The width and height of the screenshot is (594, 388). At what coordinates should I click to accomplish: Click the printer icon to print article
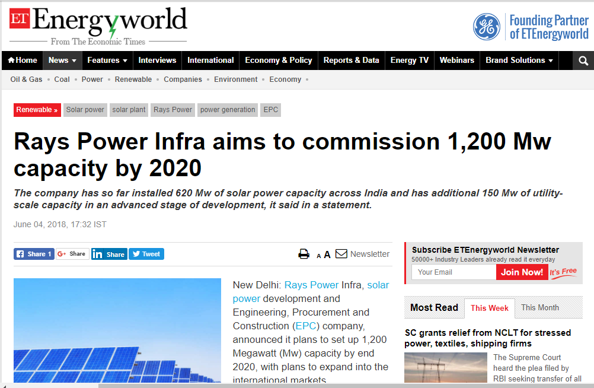[x=304, y=254]
